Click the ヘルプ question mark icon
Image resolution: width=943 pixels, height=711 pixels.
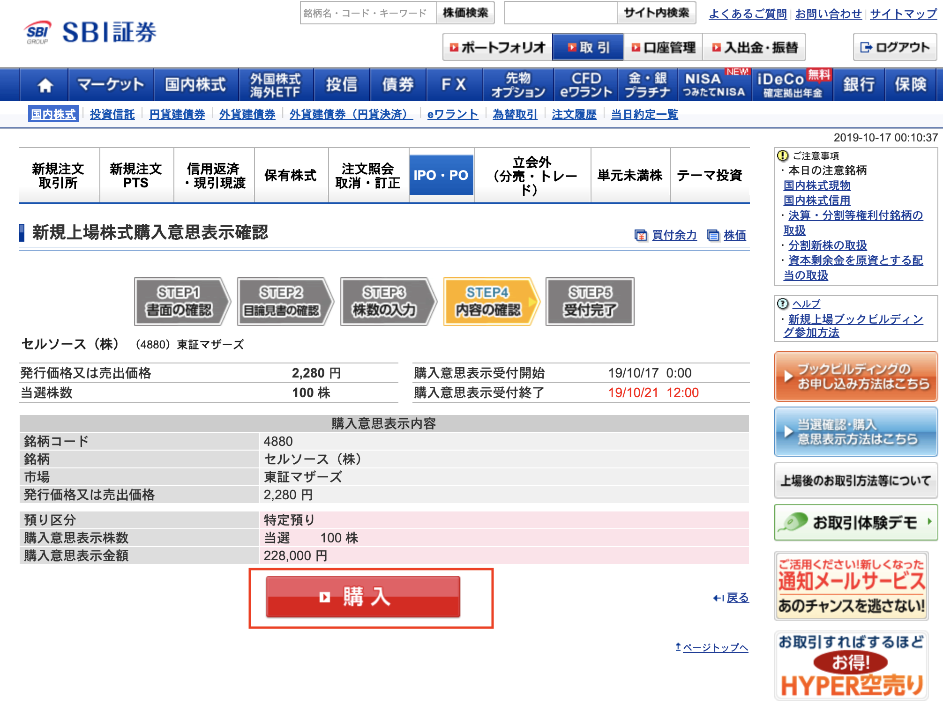tap(782, 304)
